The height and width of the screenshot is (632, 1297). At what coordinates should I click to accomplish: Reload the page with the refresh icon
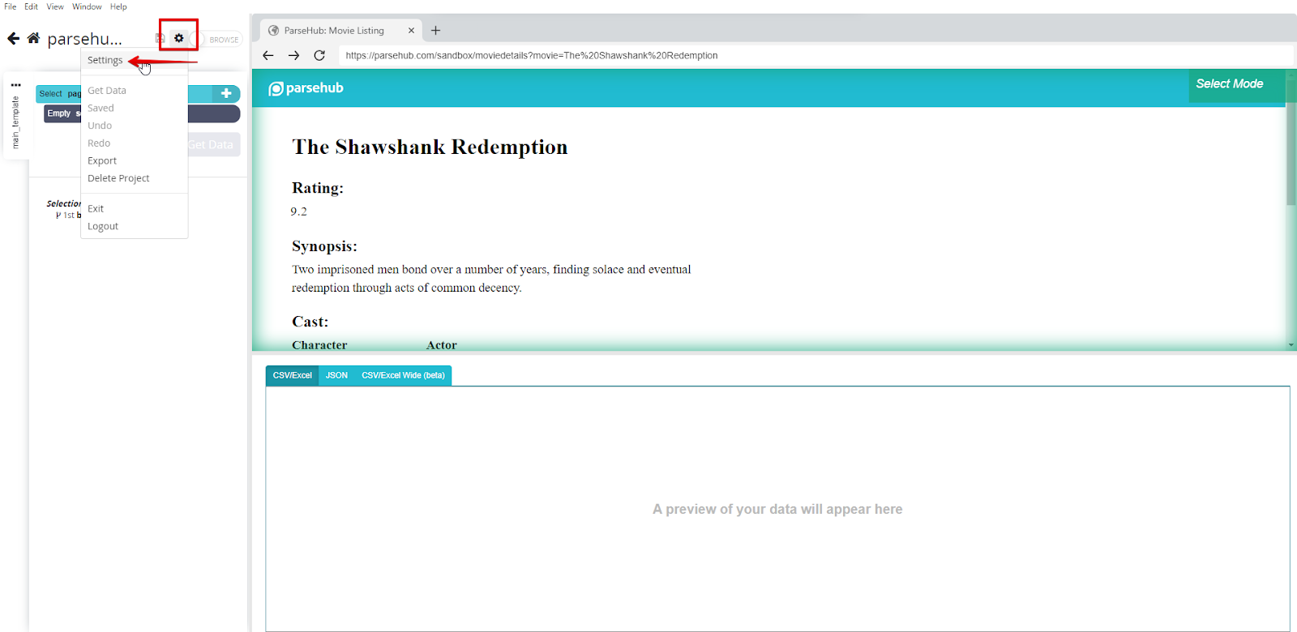319,55
